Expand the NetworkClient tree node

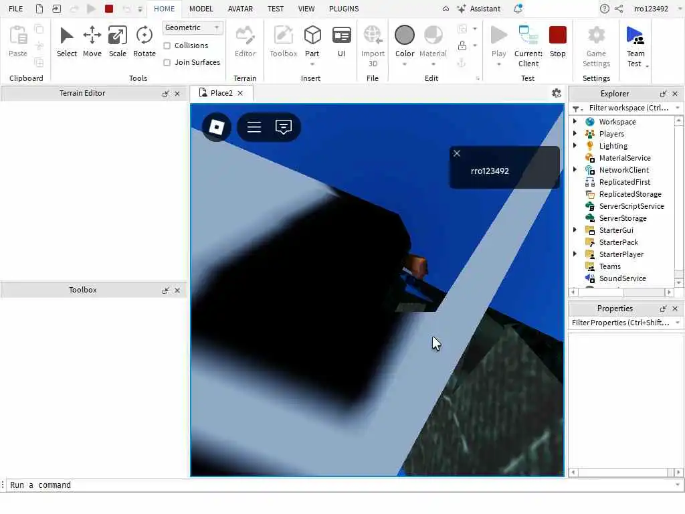coord(575,169)
